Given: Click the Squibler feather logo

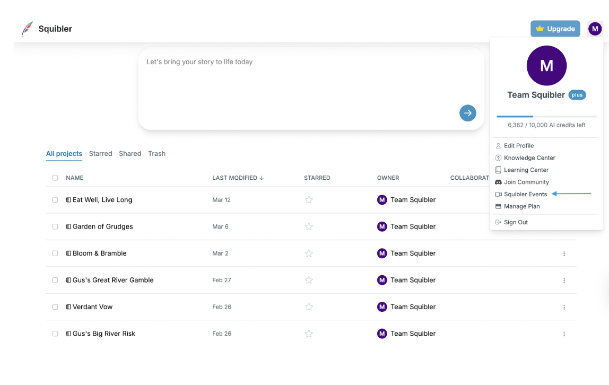Looking at the screenshot, I should click(27, 29).
